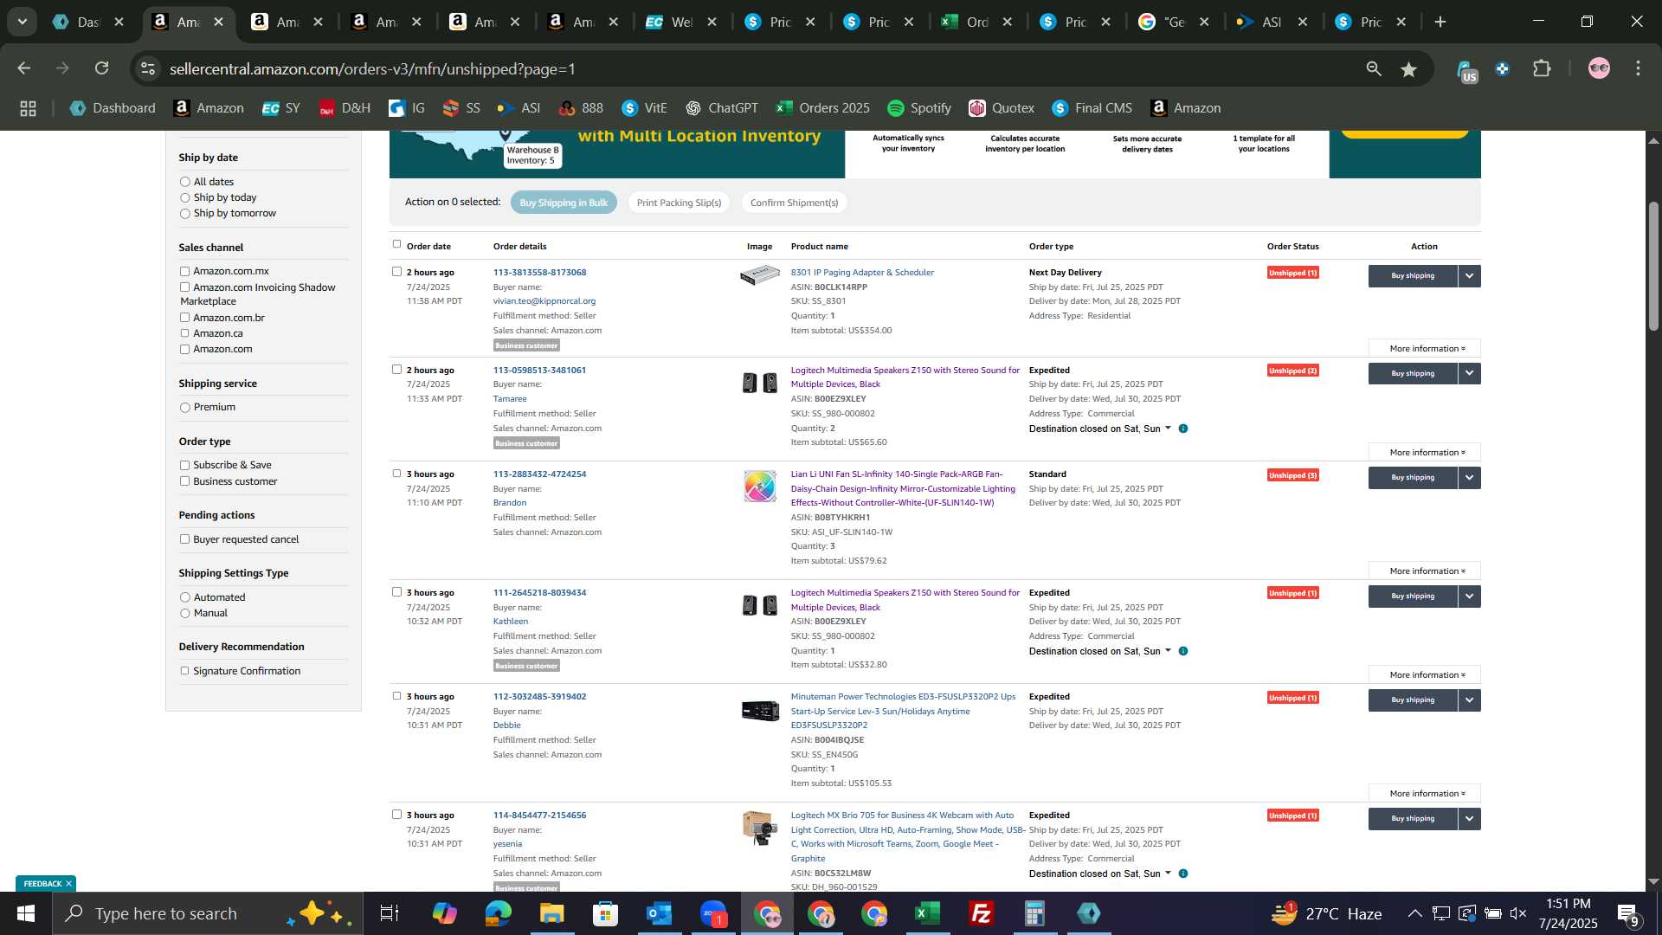
Task: Launch Outlook from the taskbar
Action: coord(659,913)
